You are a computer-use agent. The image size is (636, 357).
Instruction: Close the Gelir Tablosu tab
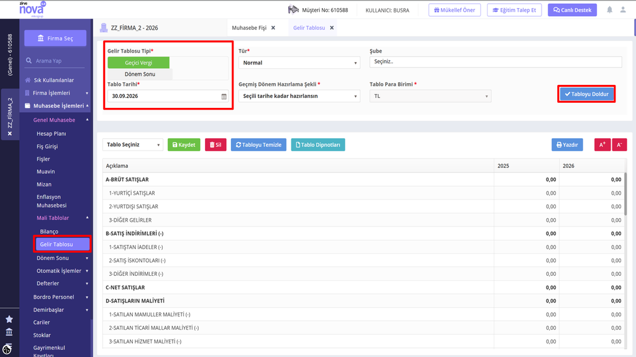(332, 28)
